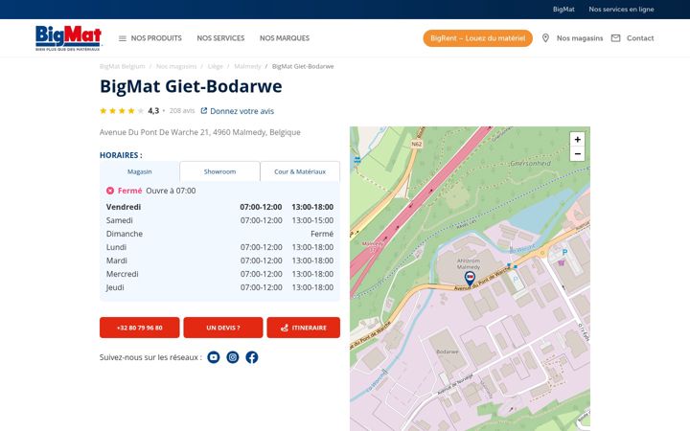Click the BigMat Giet-Bodarwe page heading

point(191,86)
